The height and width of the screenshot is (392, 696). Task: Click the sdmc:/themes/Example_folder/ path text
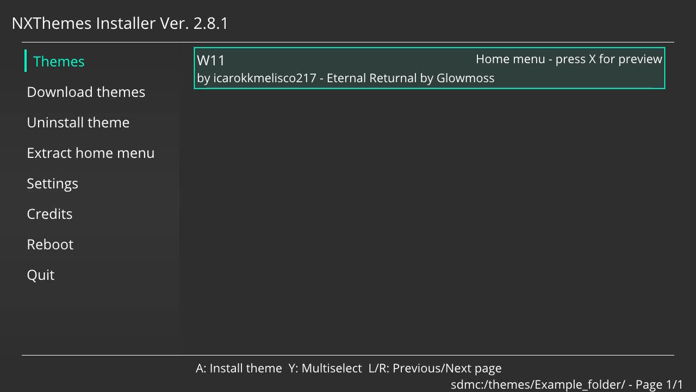[538, 385]
